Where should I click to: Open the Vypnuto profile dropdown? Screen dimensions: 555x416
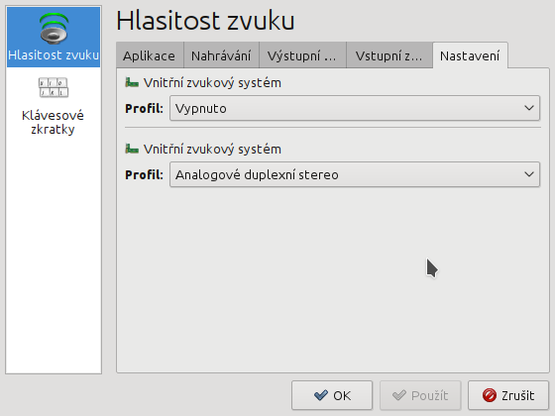(355, 108)
